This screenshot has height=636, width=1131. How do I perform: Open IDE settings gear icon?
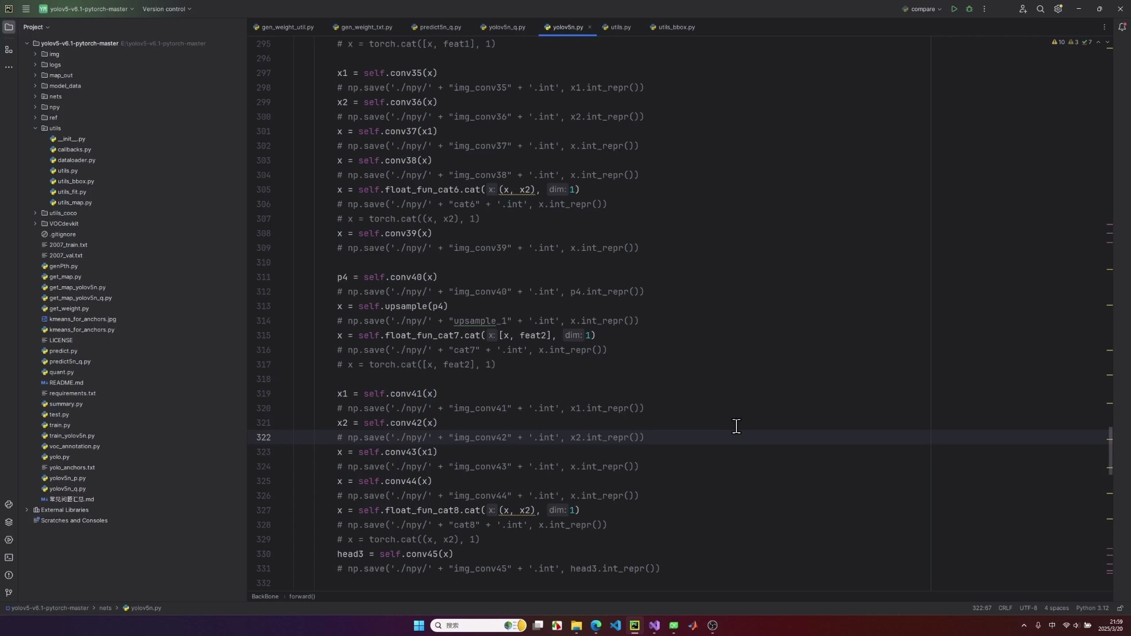tap(1058, 9)
